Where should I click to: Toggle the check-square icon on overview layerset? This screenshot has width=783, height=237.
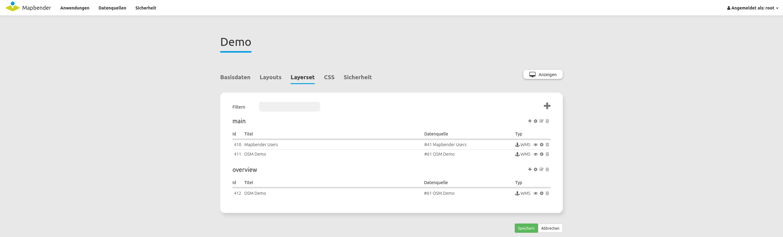pos(541,169)
